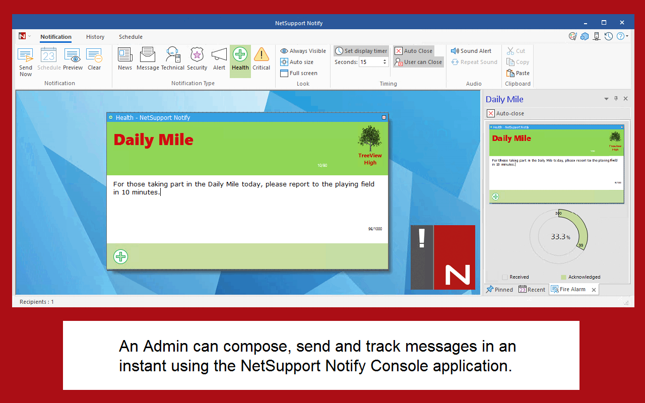Click the network computer icon
This screenshot has height=403, width=645.
click(597, 36)
